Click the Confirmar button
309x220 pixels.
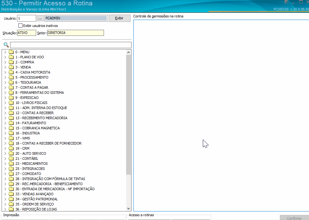click(x=294, y=218)
